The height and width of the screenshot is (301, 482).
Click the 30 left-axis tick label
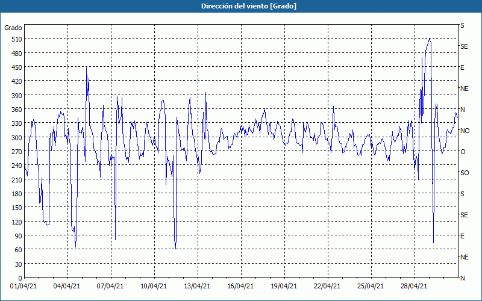[19, 264]
